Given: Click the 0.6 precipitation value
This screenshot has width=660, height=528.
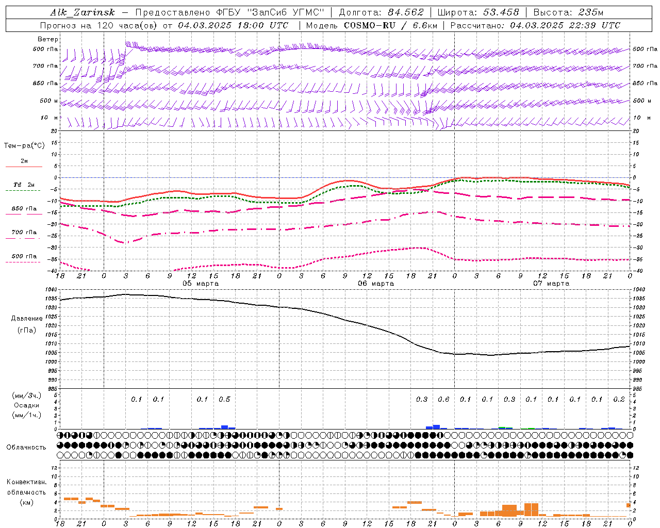Looking at the screenshot, I should click(443, 400).
